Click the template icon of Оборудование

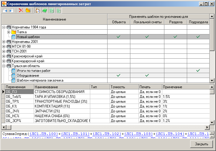click(x=13, y=75)
